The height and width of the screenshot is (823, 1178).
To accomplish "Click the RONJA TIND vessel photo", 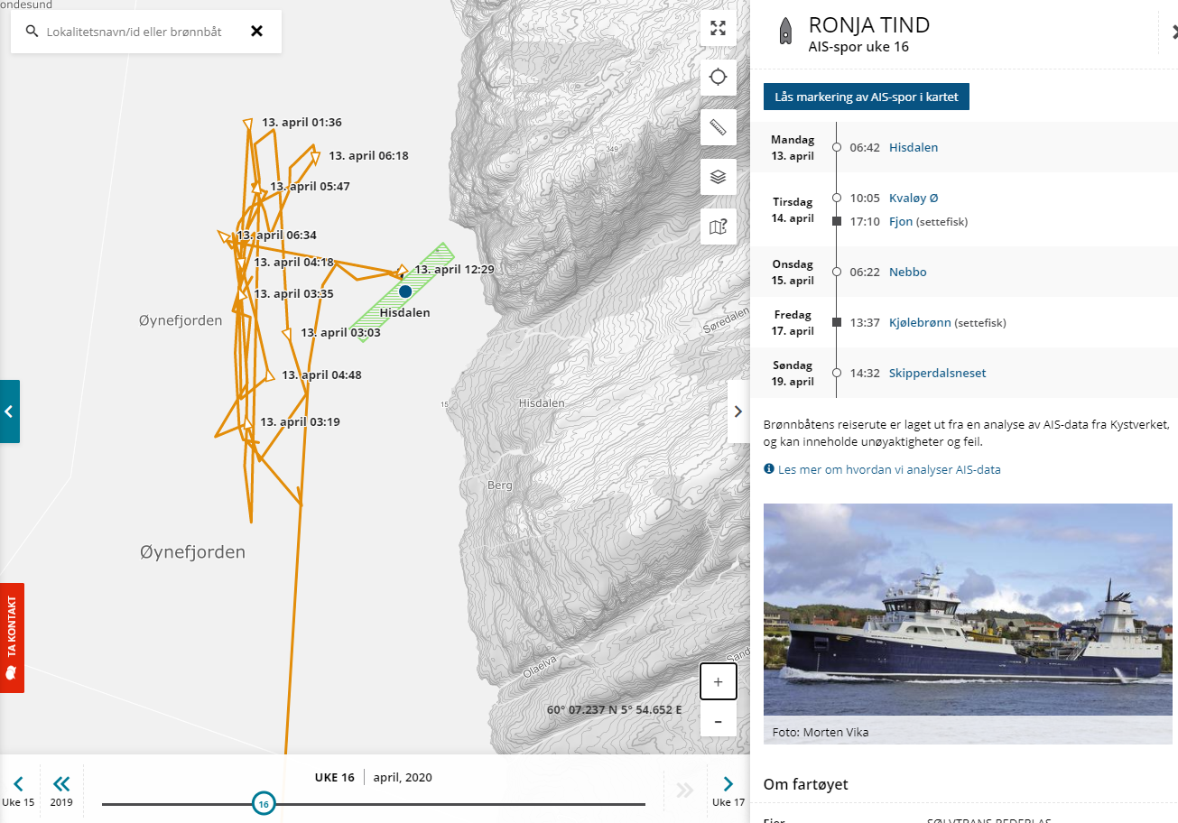I will click(x=968, y=612).
